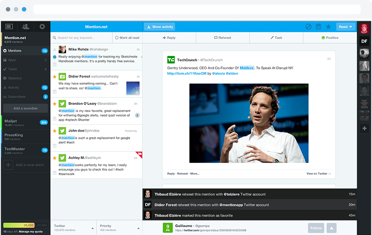Toggle Show activity in the top bar
The height and width of the screenshot is (235, 372).
(159, 27)
